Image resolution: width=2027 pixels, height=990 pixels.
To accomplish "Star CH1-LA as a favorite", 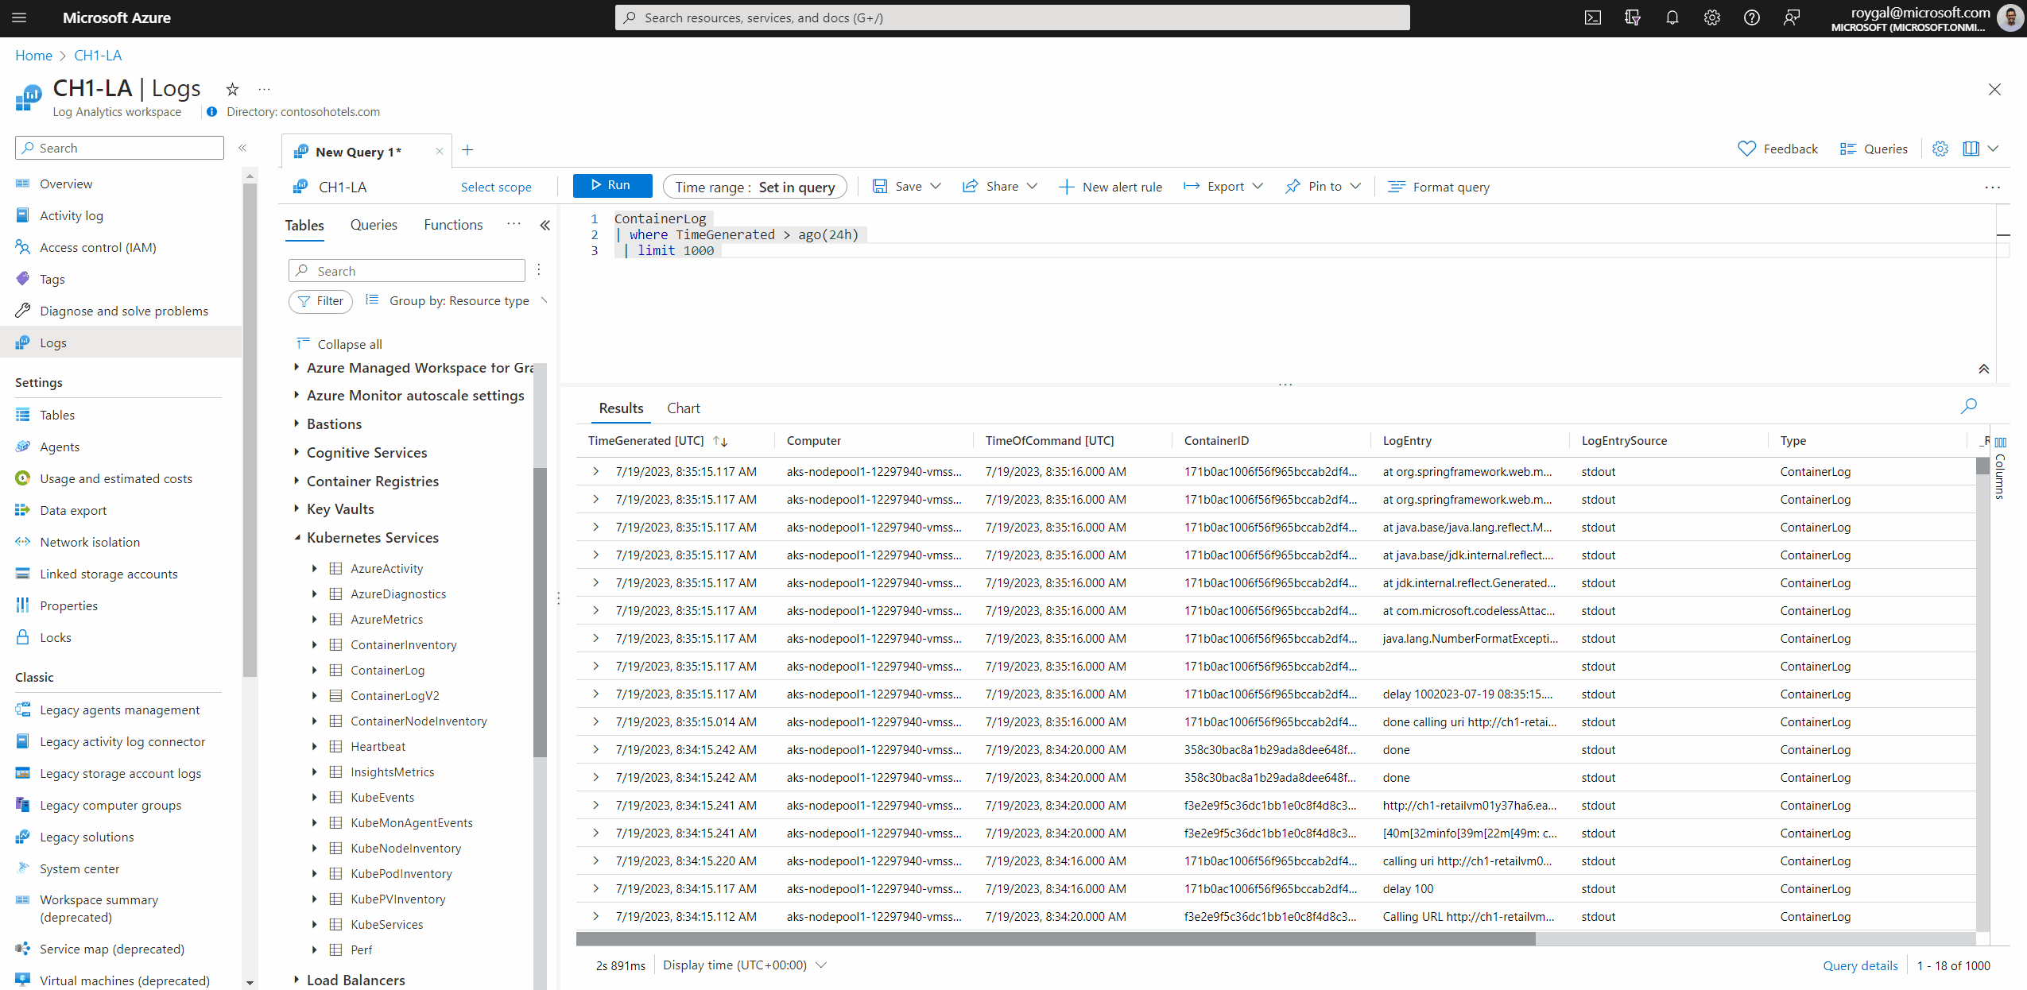I will coord(231,89).
